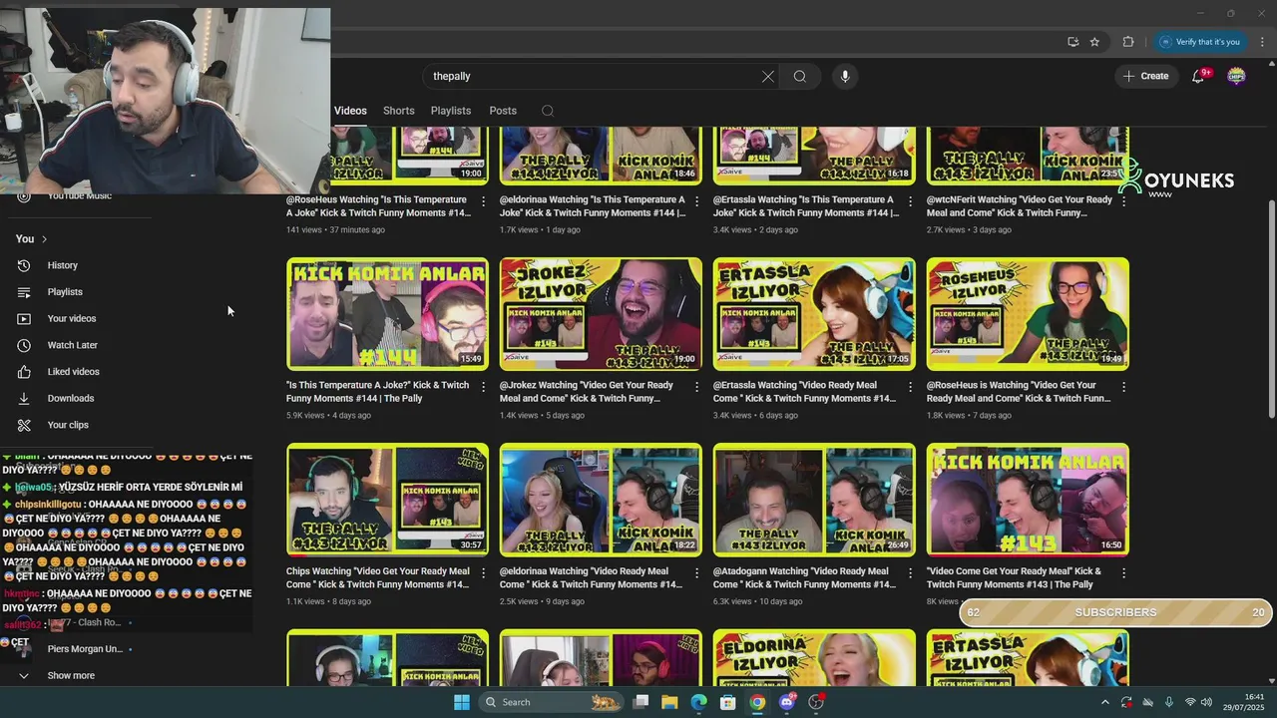Click the magnifier search button
1277x718 pixels.
[x=800, y=76]
